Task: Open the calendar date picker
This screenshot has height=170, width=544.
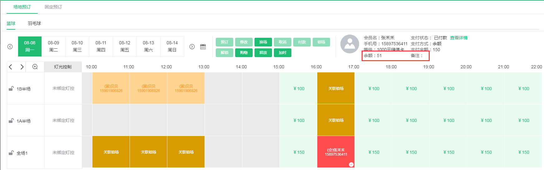Action: point(203,46)
